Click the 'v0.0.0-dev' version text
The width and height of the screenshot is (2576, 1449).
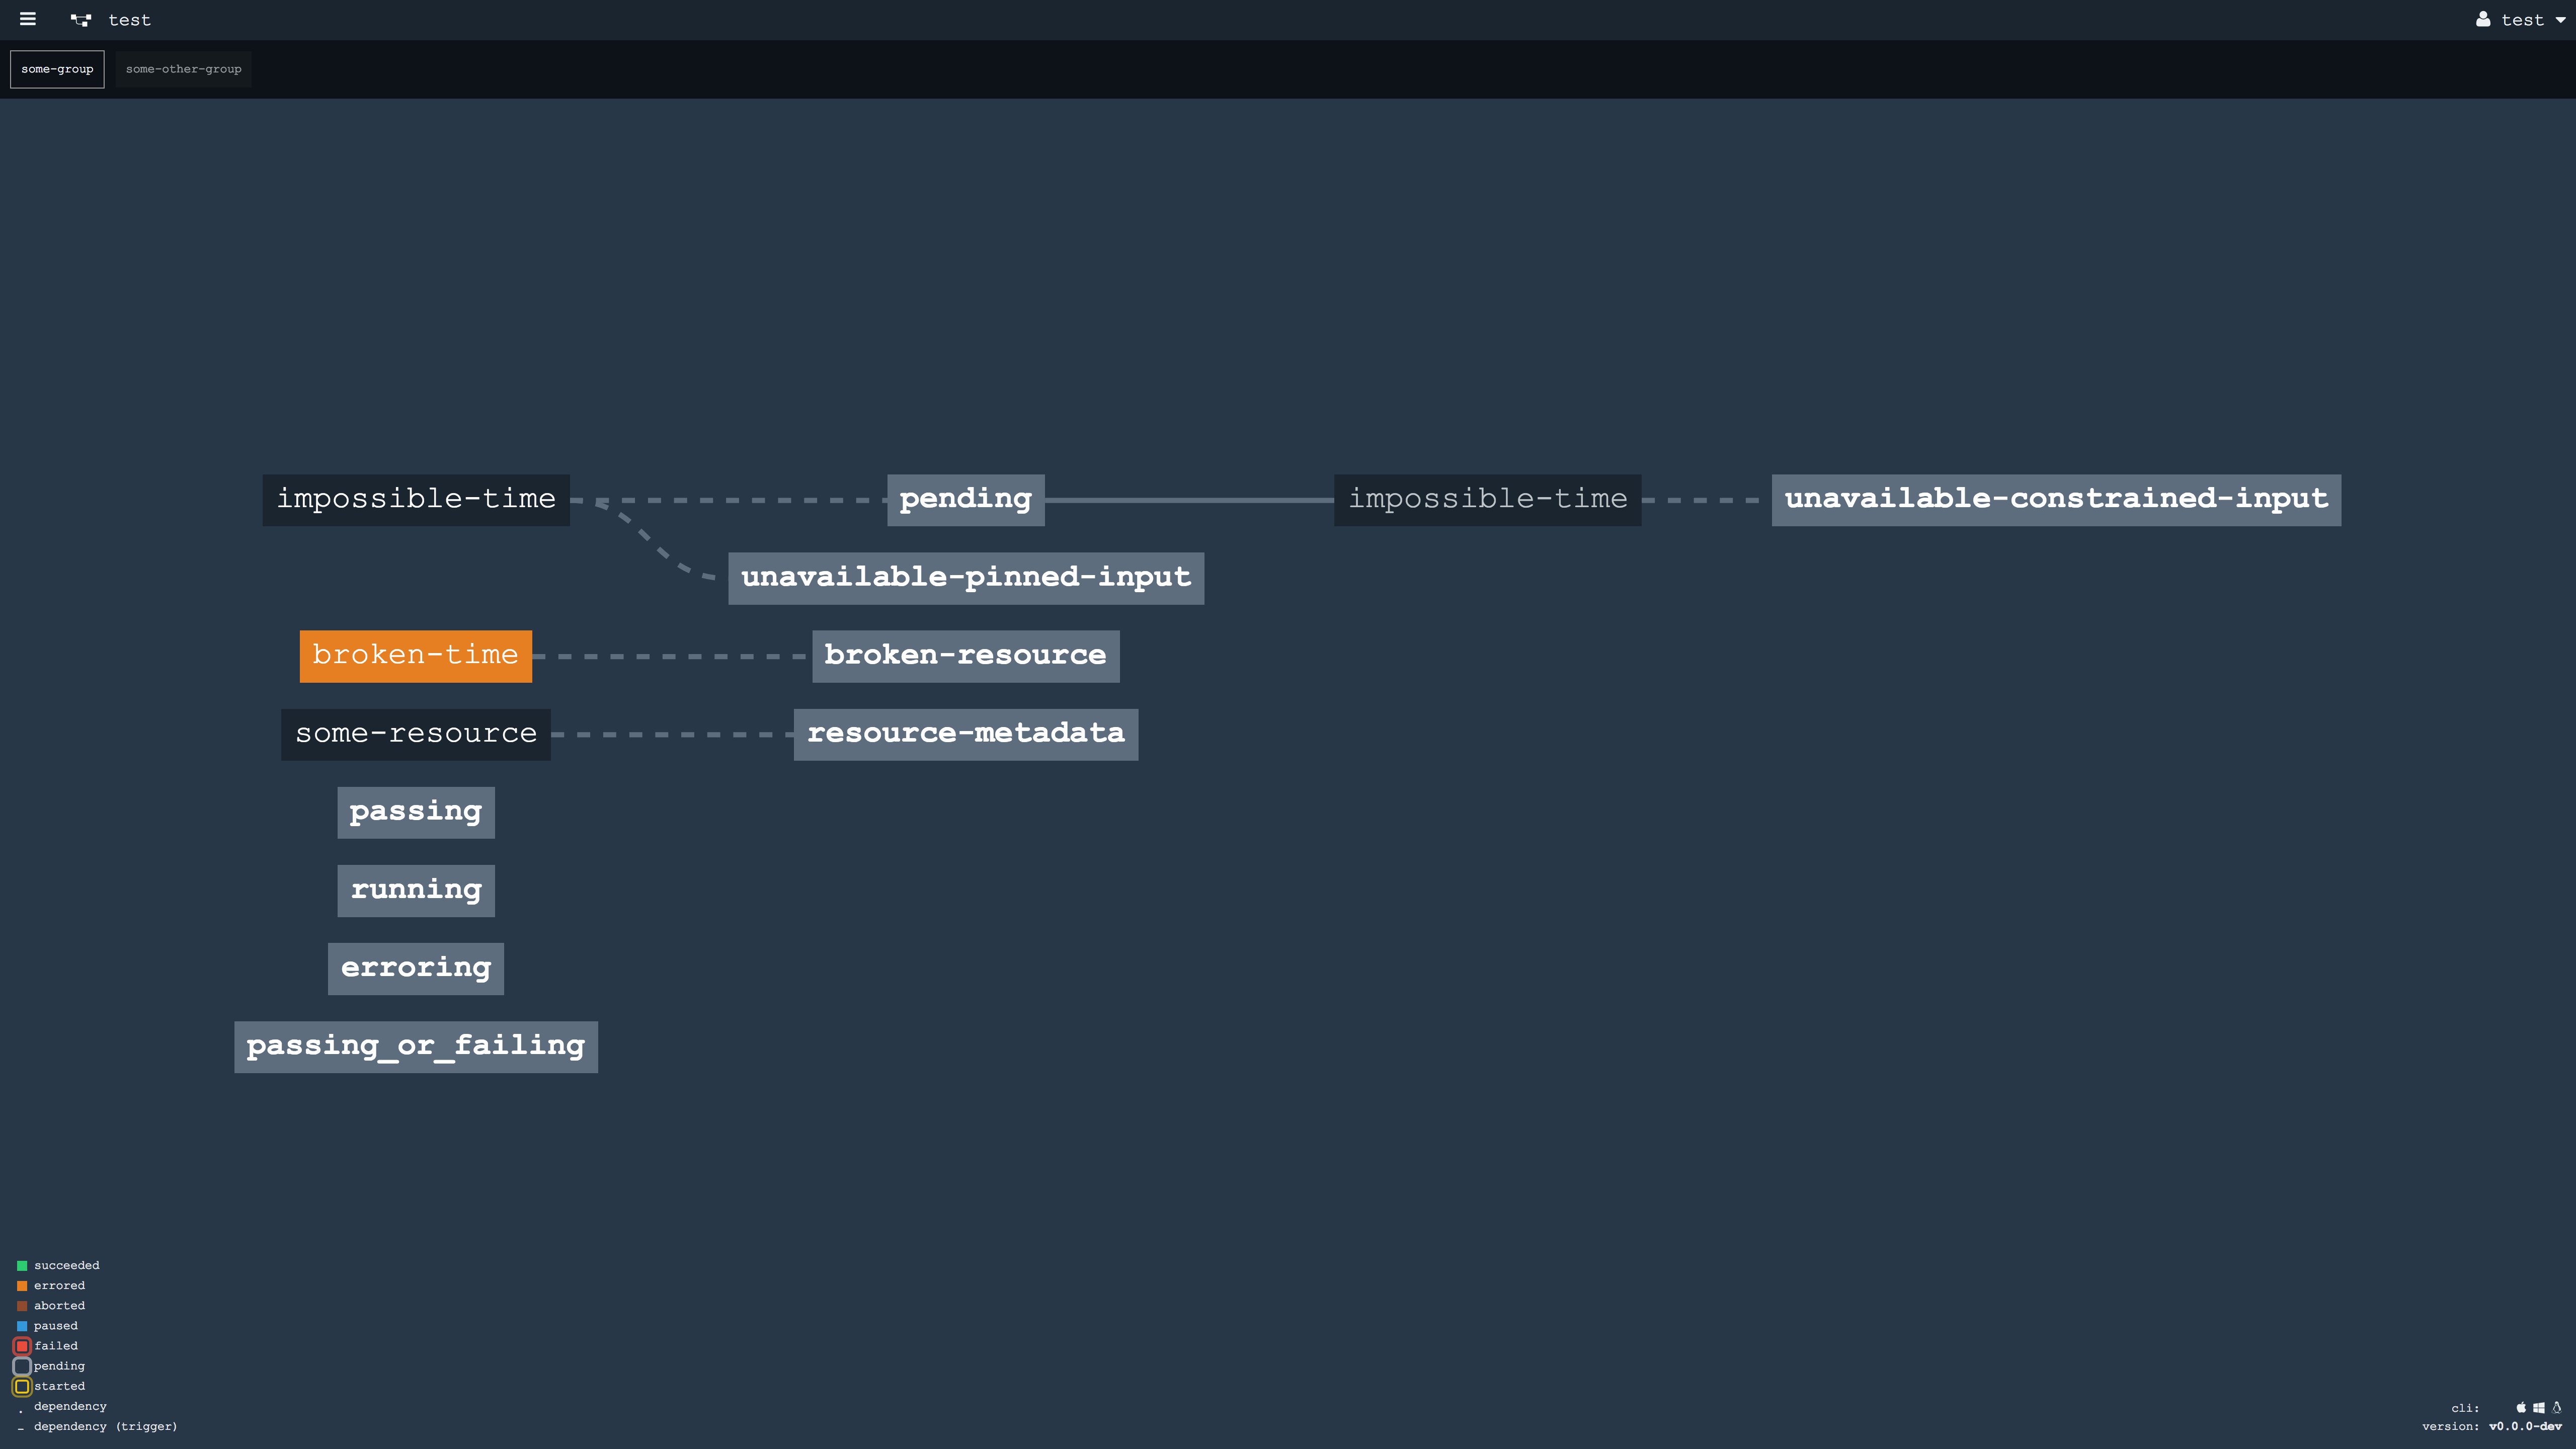coord(2525,1426)
